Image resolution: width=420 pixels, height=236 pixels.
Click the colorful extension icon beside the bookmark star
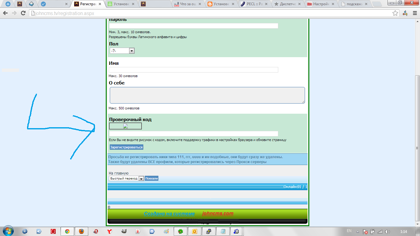point(405,13)
